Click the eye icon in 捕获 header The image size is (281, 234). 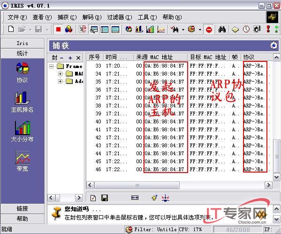click(x=273, y=45)
